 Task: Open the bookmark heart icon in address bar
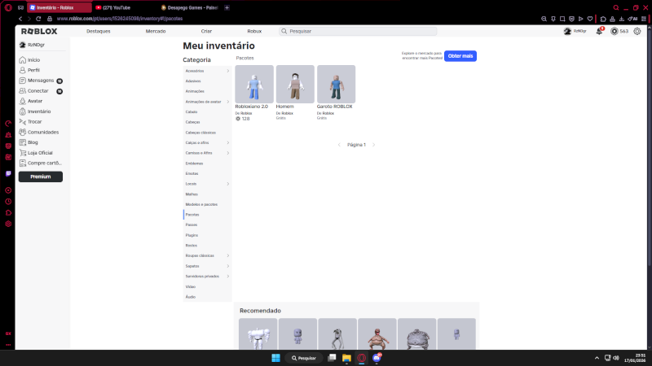[x=589, y=19]
